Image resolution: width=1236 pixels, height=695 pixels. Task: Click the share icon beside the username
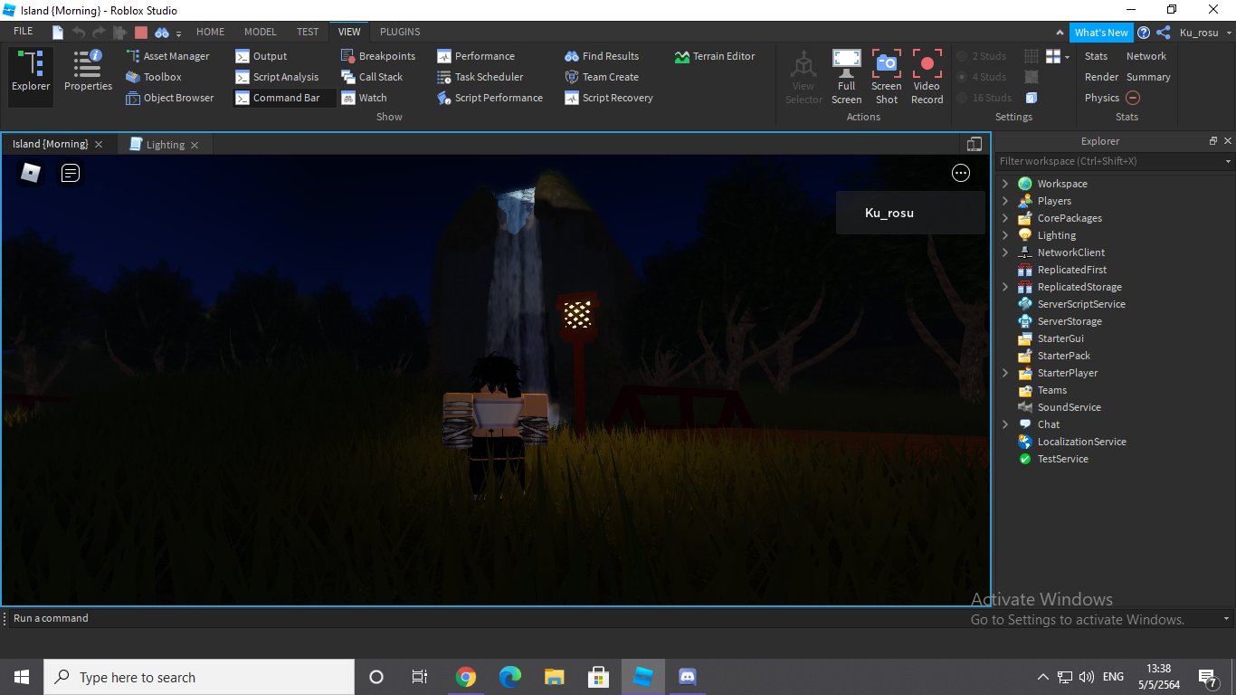point(1164,33)
